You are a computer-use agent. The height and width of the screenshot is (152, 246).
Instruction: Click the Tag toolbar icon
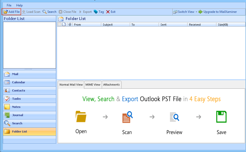pos(96,12)
